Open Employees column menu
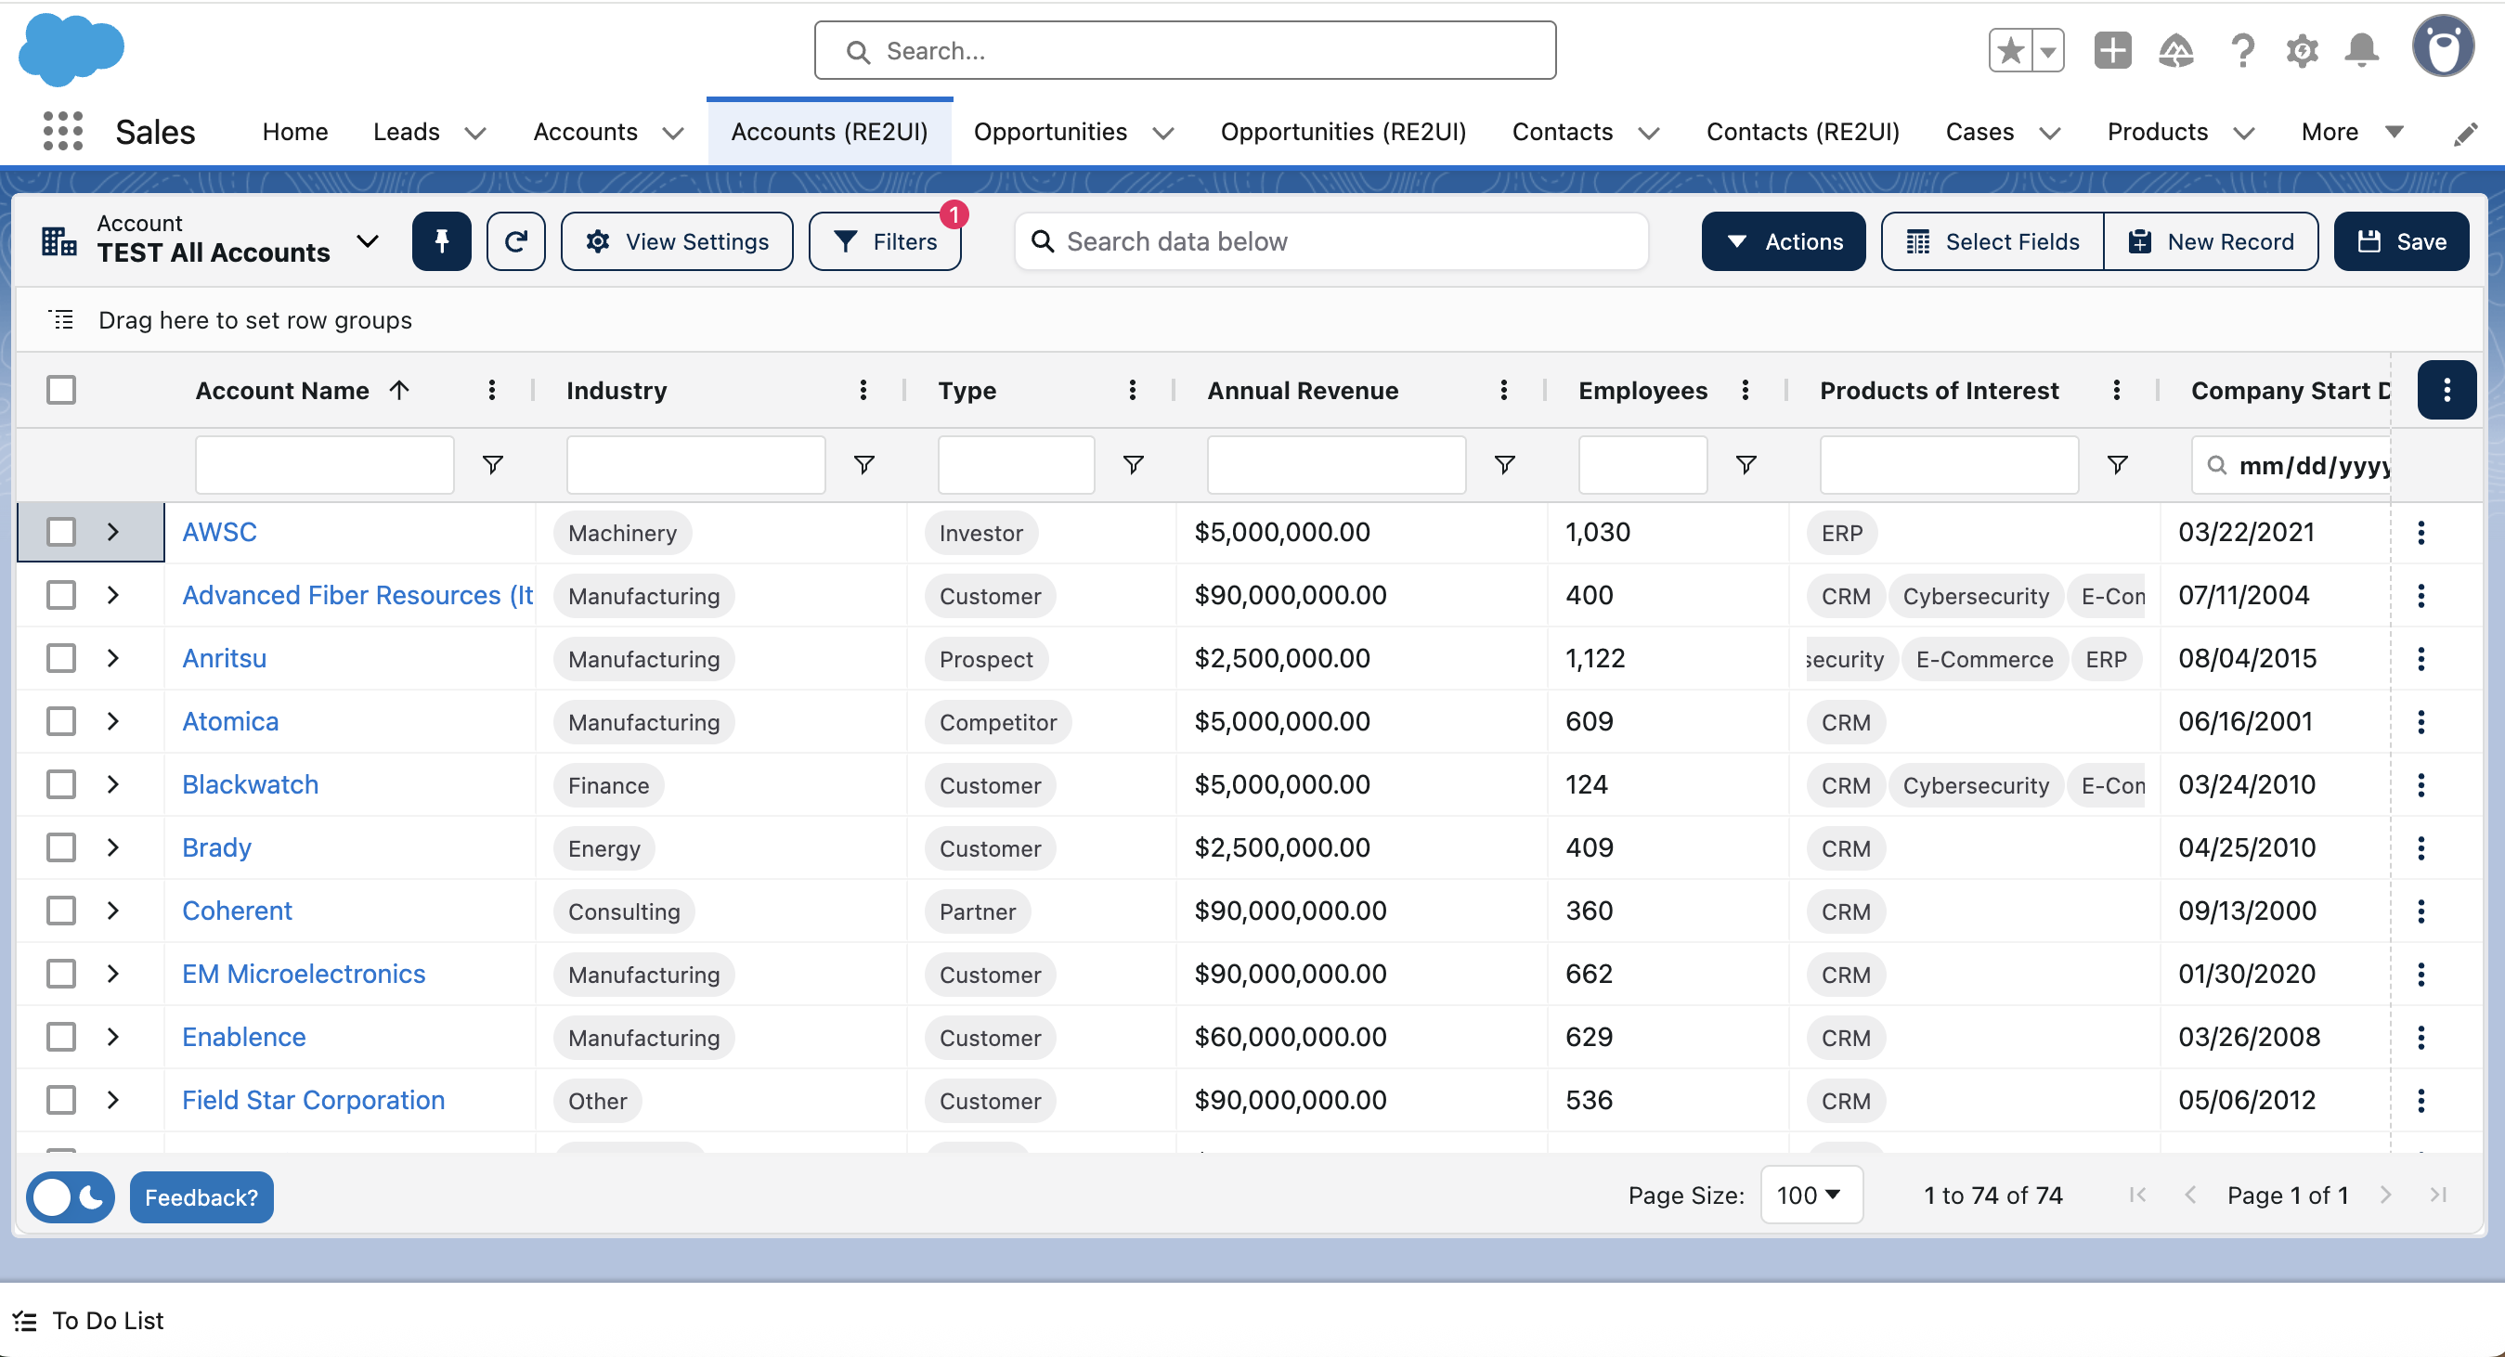 click(1746, 390)
